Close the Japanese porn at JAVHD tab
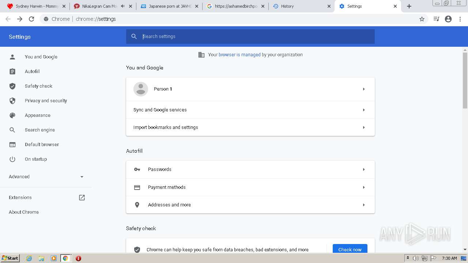468x263 pixels. (196, 6)
